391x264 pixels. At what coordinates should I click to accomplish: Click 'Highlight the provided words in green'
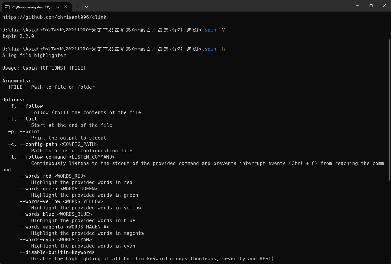click(85, 195)
